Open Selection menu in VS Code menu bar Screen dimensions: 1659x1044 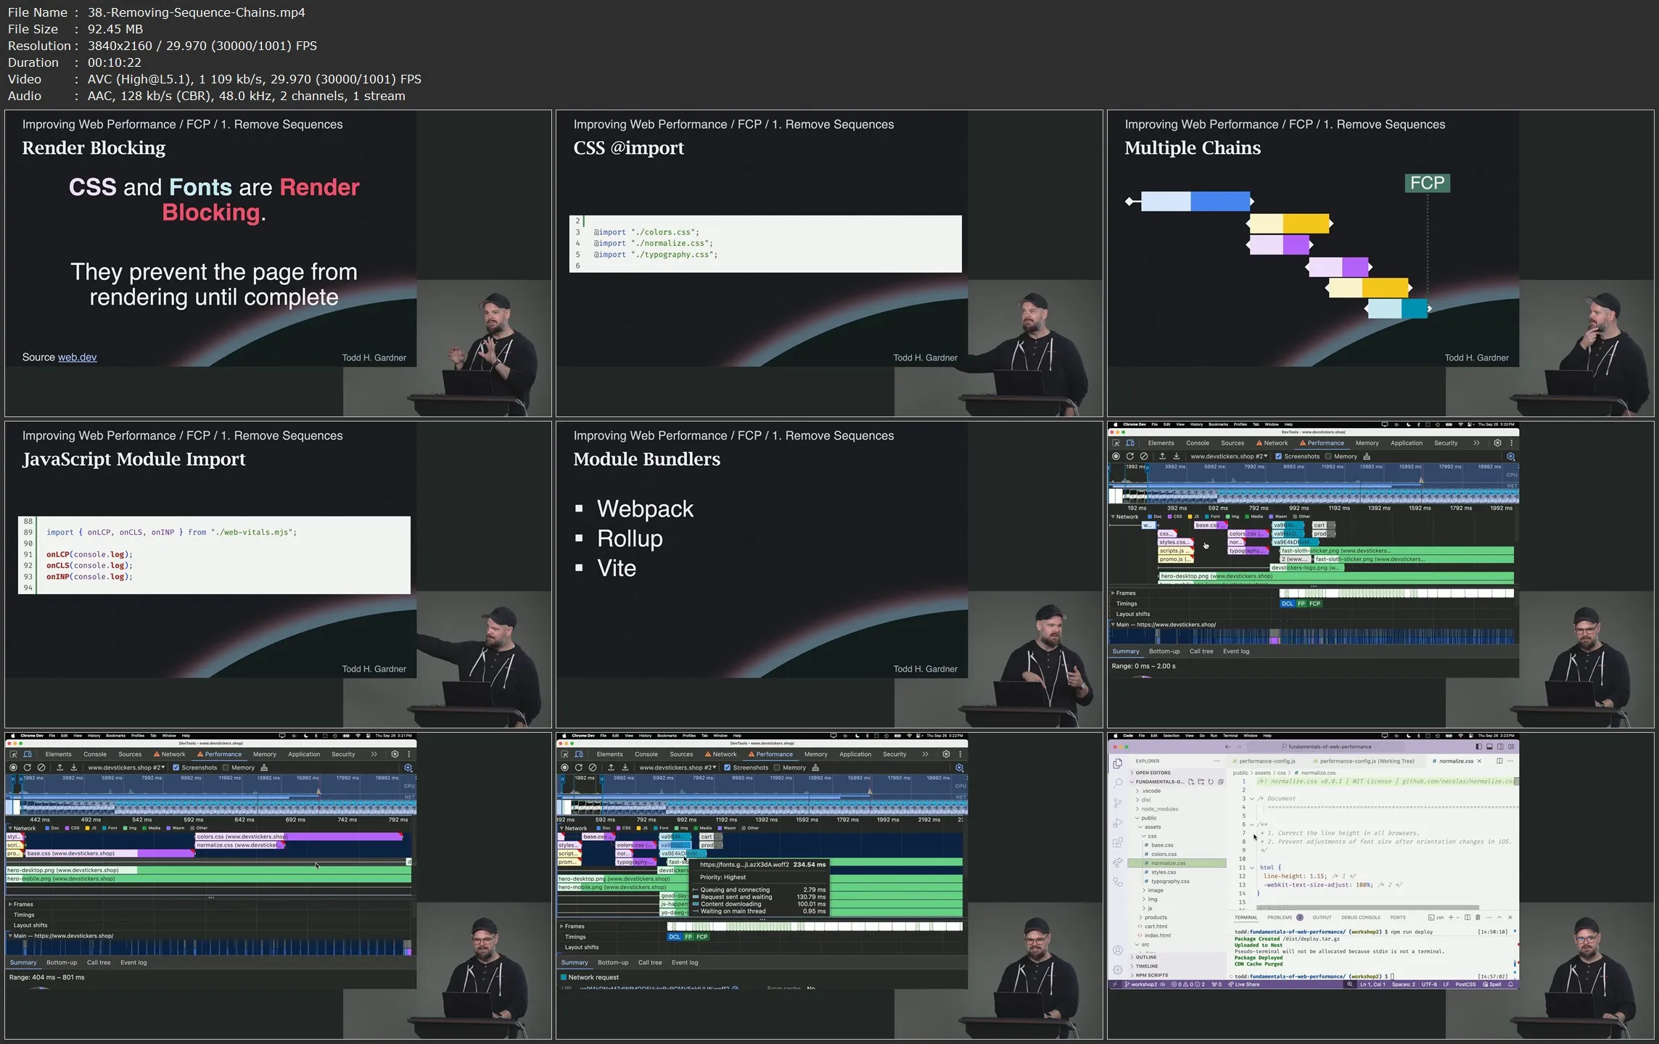[x=1172, y=736]
